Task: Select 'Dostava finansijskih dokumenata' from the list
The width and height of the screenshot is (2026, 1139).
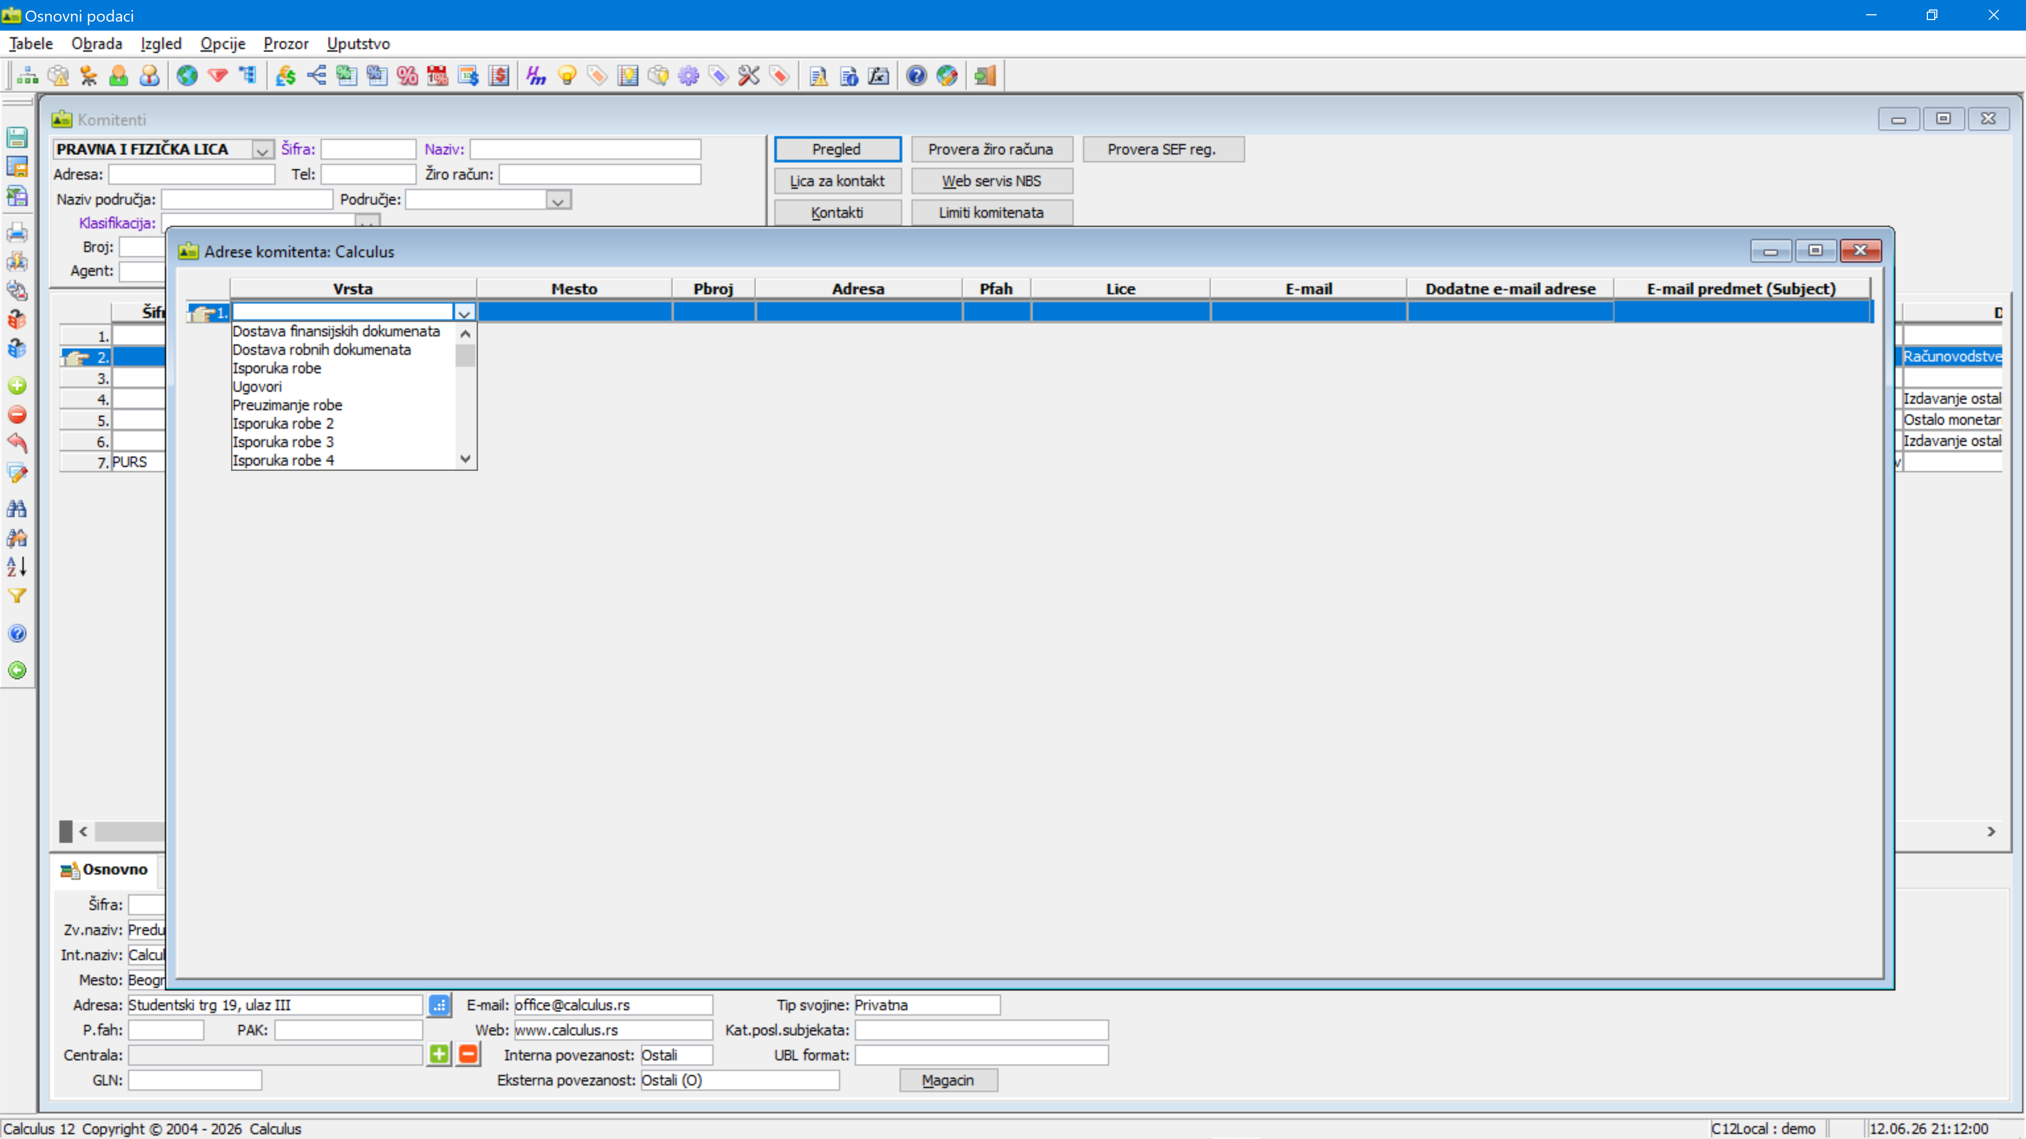Action: click(x=336, y=331)
